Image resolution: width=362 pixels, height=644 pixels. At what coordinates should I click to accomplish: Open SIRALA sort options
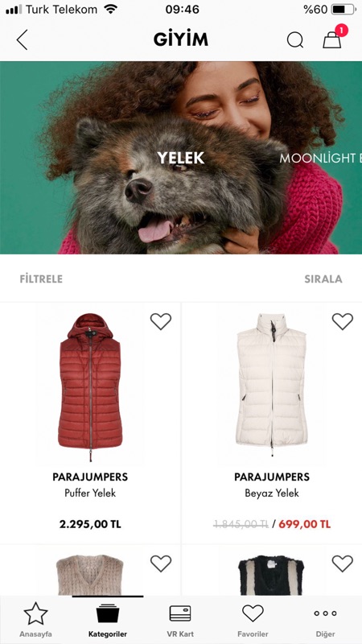pos(323,279)
